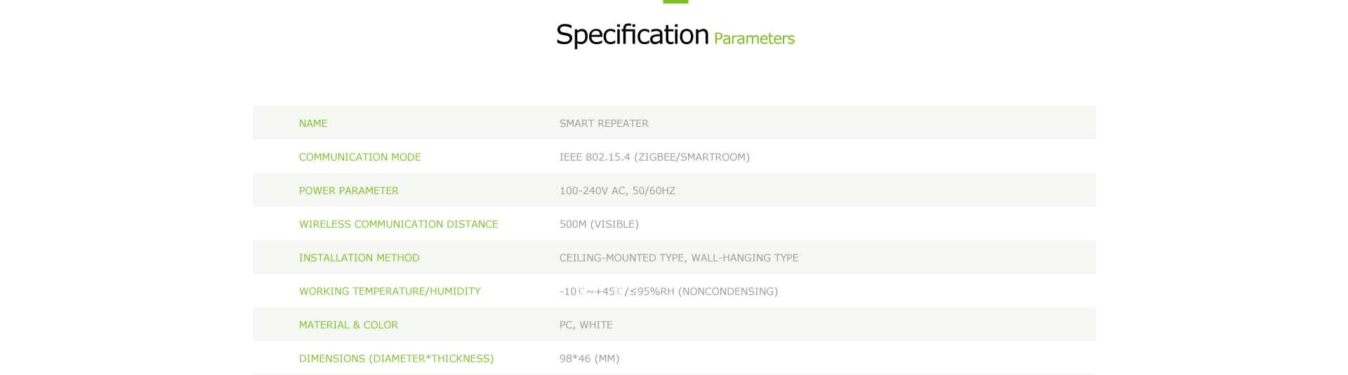Select the DIMENSIONS (DIAMETER*THICKNESS) label
The image size is (1348, 375).
tap(397, 359)
